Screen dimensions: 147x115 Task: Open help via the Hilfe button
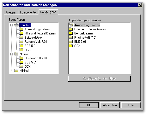click(x=131, y=105)
